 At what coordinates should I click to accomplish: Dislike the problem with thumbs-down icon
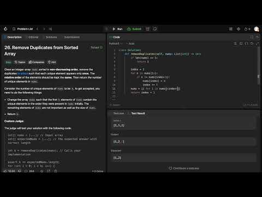(20, 171)
